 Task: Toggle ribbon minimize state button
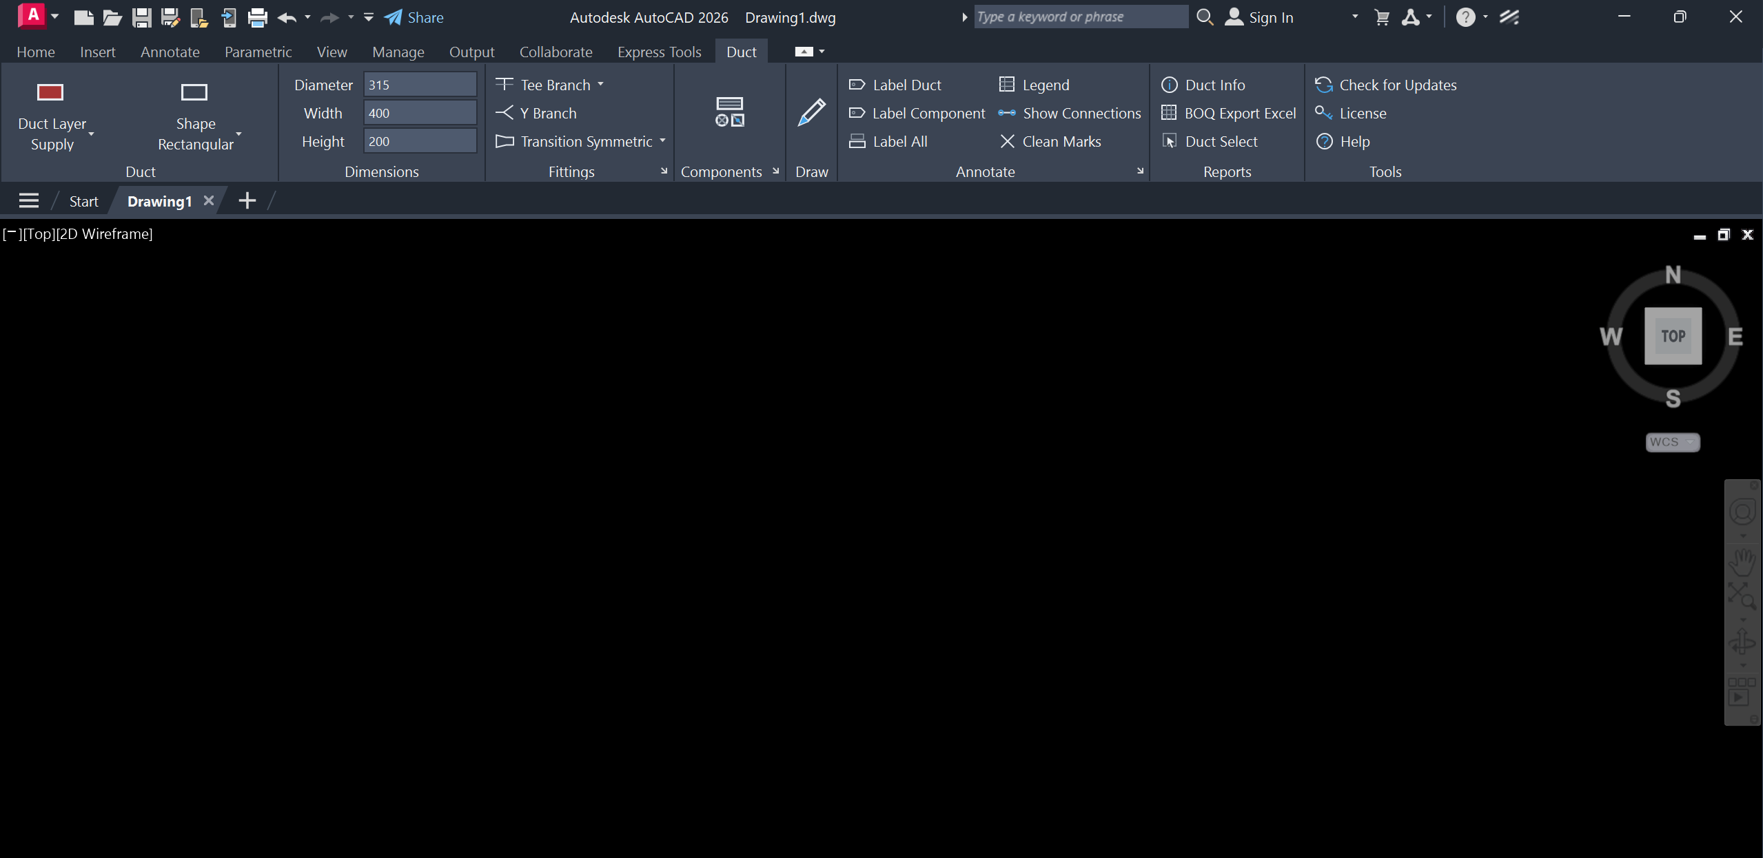(804, 52)
